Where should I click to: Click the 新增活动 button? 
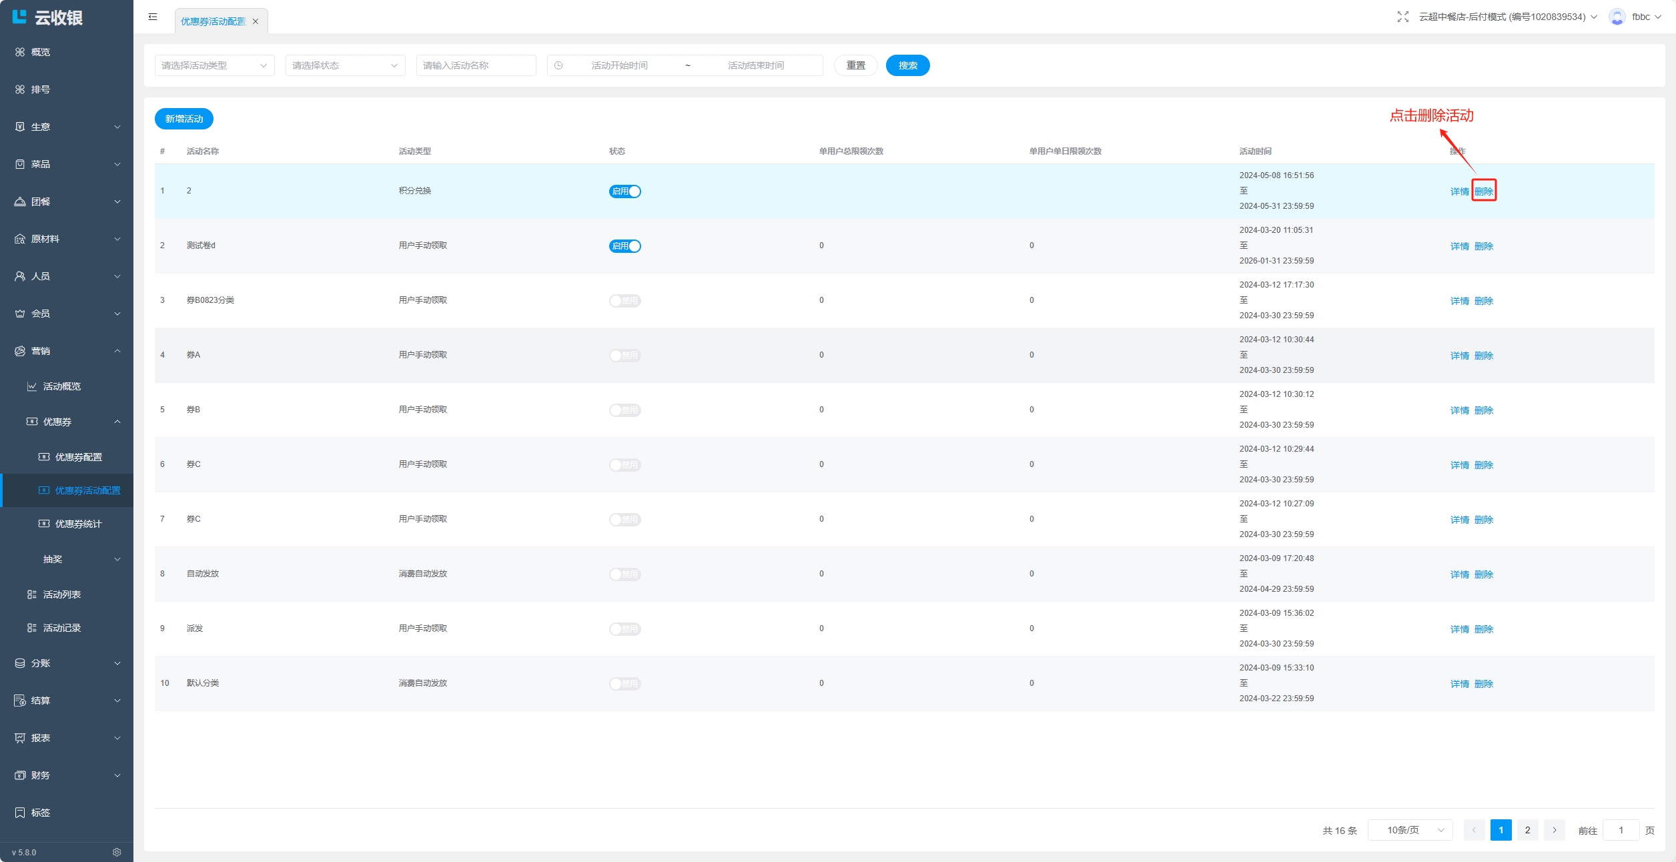coord(184,119)
